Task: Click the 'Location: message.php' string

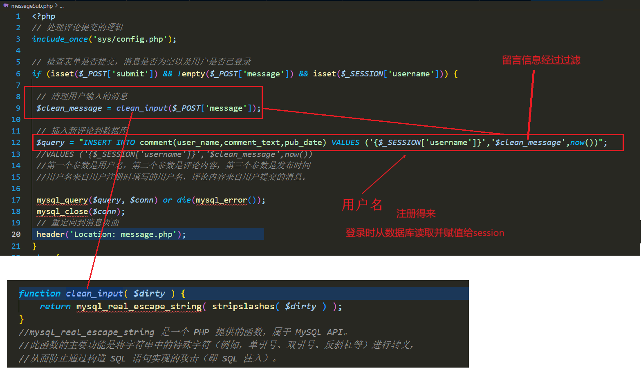Action: 123,234
